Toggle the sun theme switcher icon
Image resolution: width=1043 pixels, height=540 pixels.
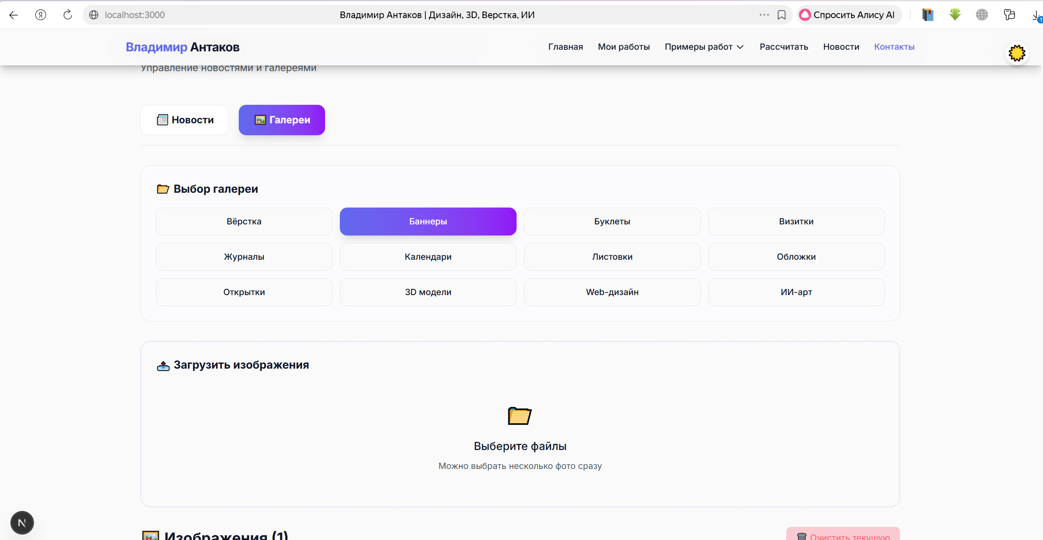[1017, 53]
